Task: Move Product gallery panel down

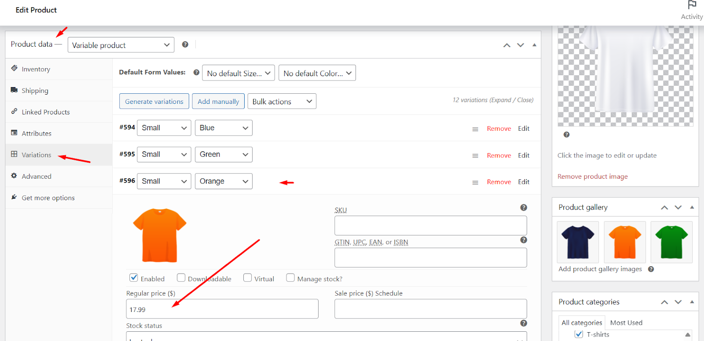Action: click(x=678, y=207)
